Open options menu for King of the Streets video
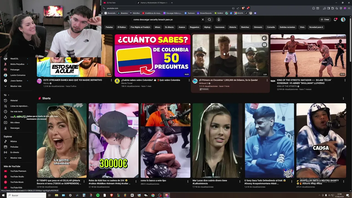The width and height of the screenshot is (352, 198). (x=345, y=80)
